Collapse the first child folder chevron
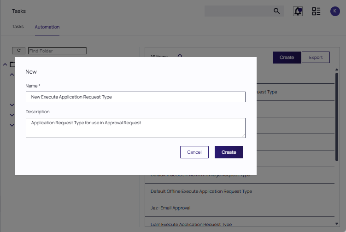This screenshot has width=346, height=232. 12,75
